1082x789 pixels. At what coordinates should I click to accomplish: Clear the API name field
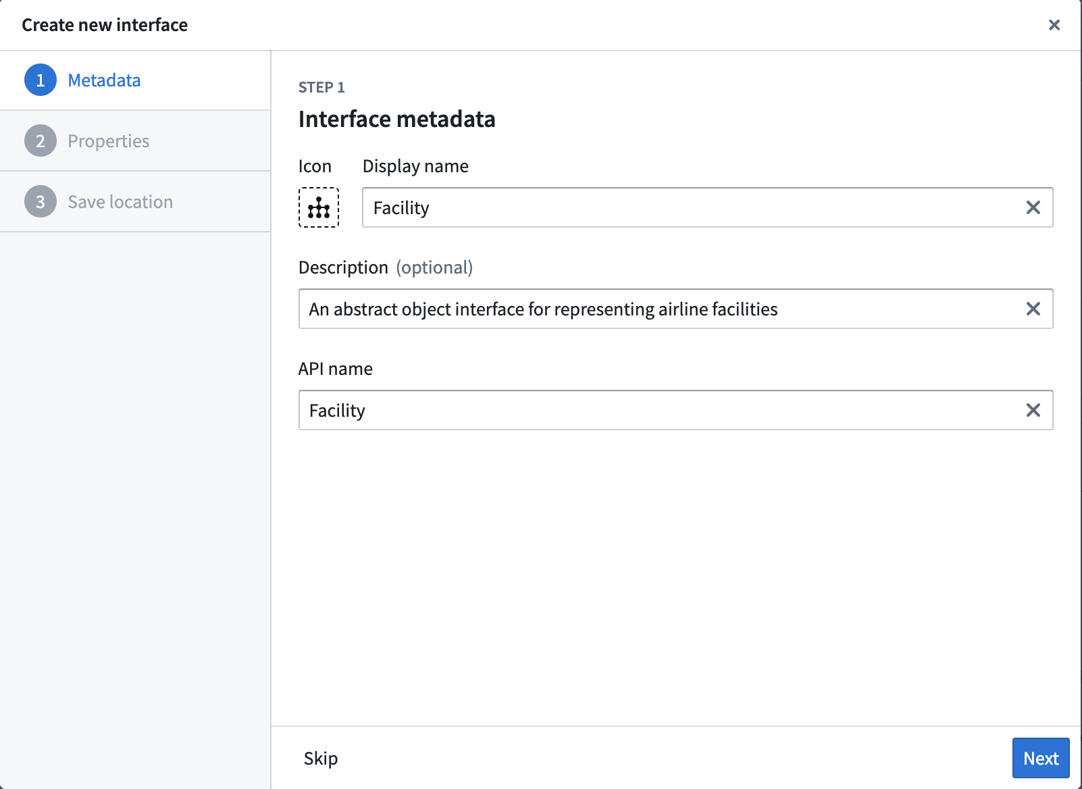(1033, 410)
